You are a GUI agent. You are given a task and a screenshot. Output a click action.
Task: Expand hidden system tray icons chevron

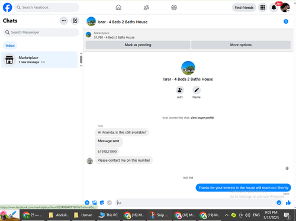click(227, 215)
